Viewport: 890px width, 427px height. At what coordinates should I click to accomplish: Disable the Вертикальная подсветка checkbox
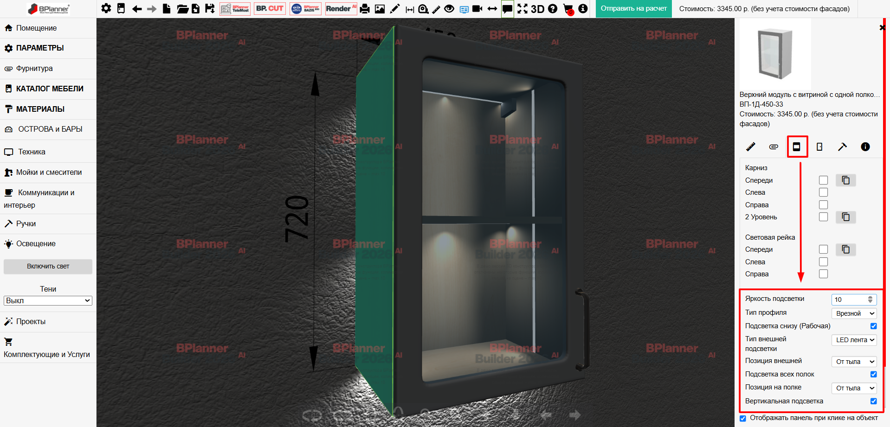click(874, 401)
